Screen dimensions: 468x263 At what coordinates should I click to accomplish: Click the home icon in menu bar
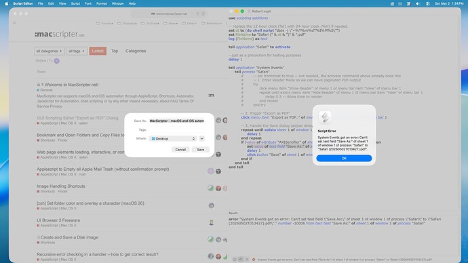[x=392, y=3]
